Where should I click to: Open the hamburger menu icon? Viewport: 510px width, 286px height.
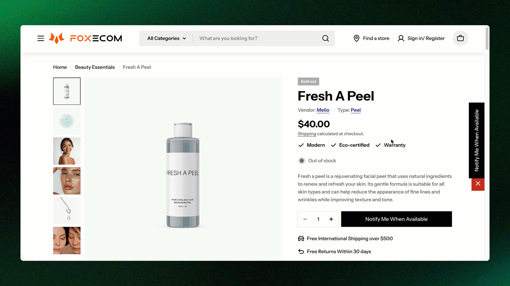(41, 38)
